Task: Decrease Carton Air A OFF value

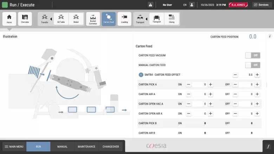Action: coord(235,94)
